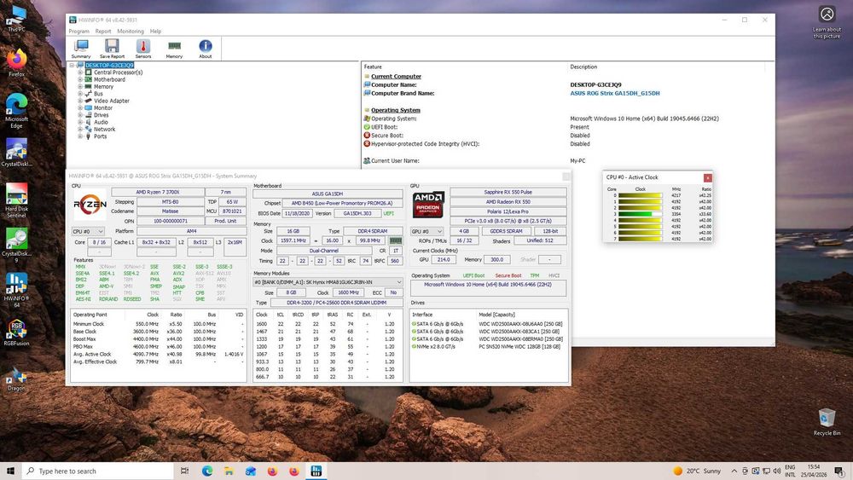Open the Recycle Bin
The width and height of the screenshot is (853, 480).
point(827,422)
